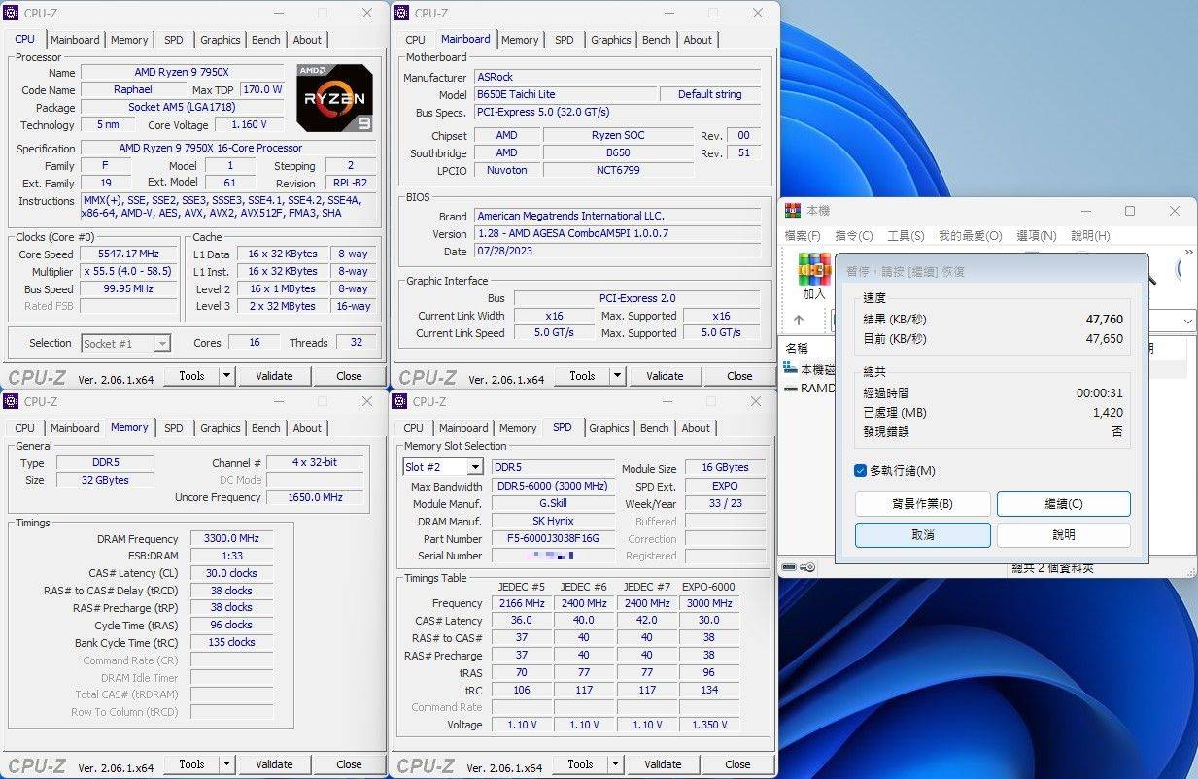Open the 工具(S) menu in WinRAR
Screen dimensions: 1198x779
click(908, 234)
